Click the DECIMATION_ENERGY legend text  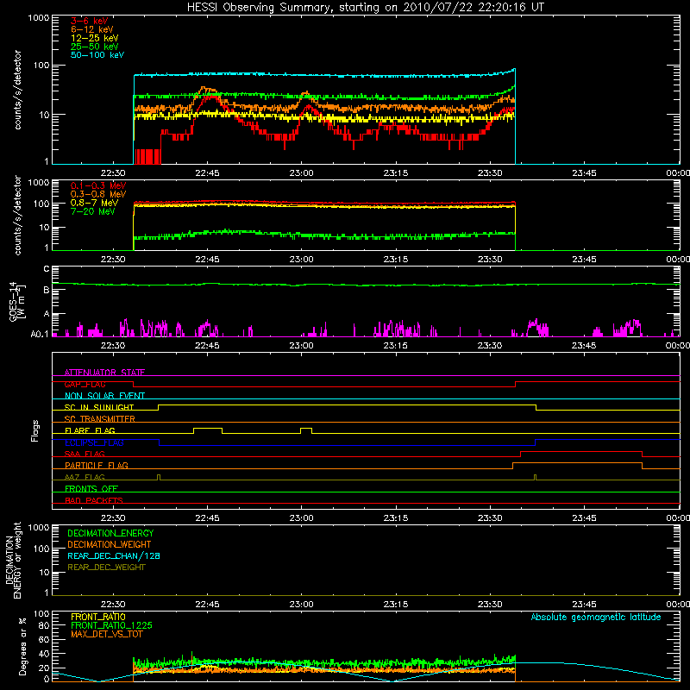pyautogui.click(x=110, y=533)
